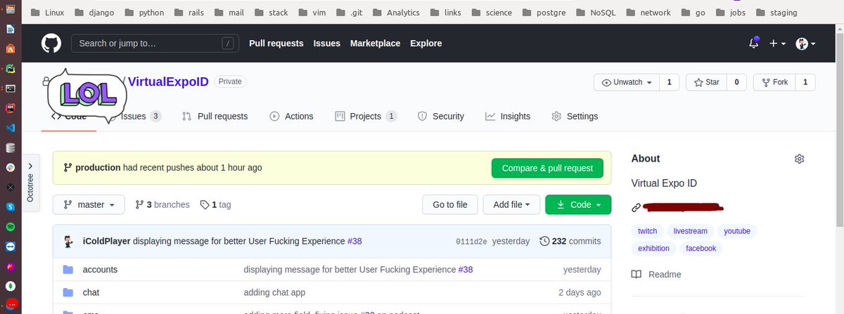Open the livestream topic tag
The image size is (844, 314).
(x=690, y=231)
